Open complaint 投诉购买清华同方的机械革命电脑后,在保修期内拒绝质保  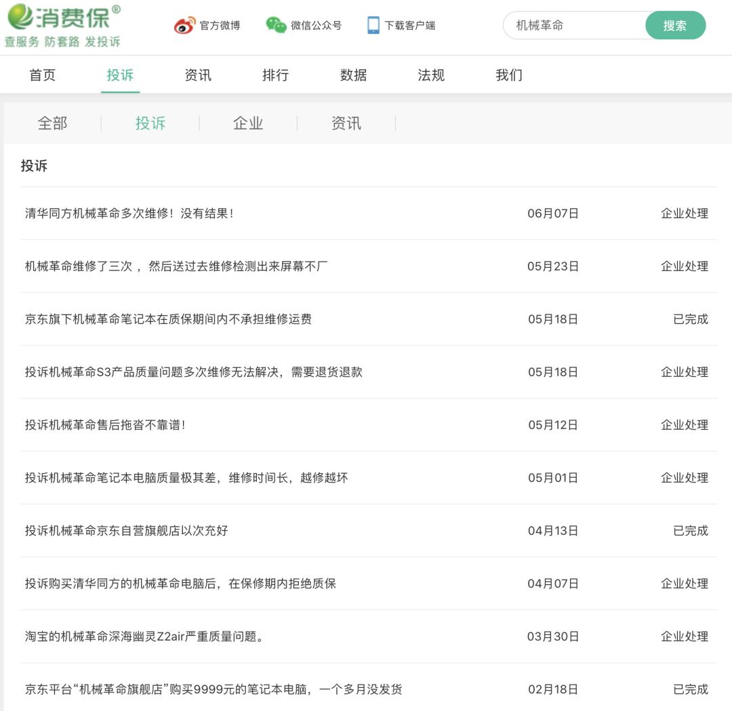180,583
